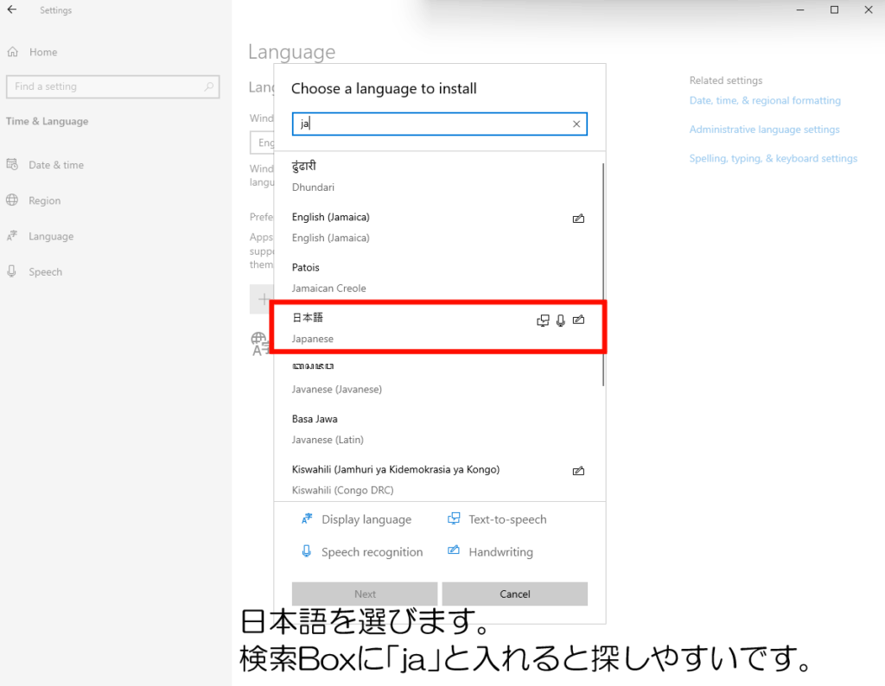The image size is (885, 686).
Task: Click the Home icon in sidebar
Action: click(12, 52)
